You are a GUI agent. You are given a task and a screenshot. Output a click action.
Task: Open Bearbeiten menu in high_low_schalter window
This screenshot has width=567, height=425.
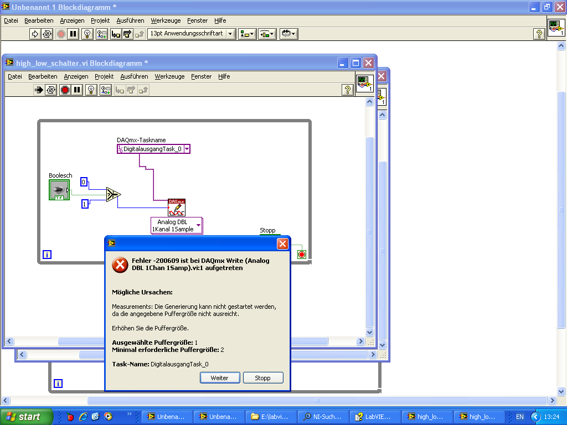pyautogui.click(x=43, y=76)
